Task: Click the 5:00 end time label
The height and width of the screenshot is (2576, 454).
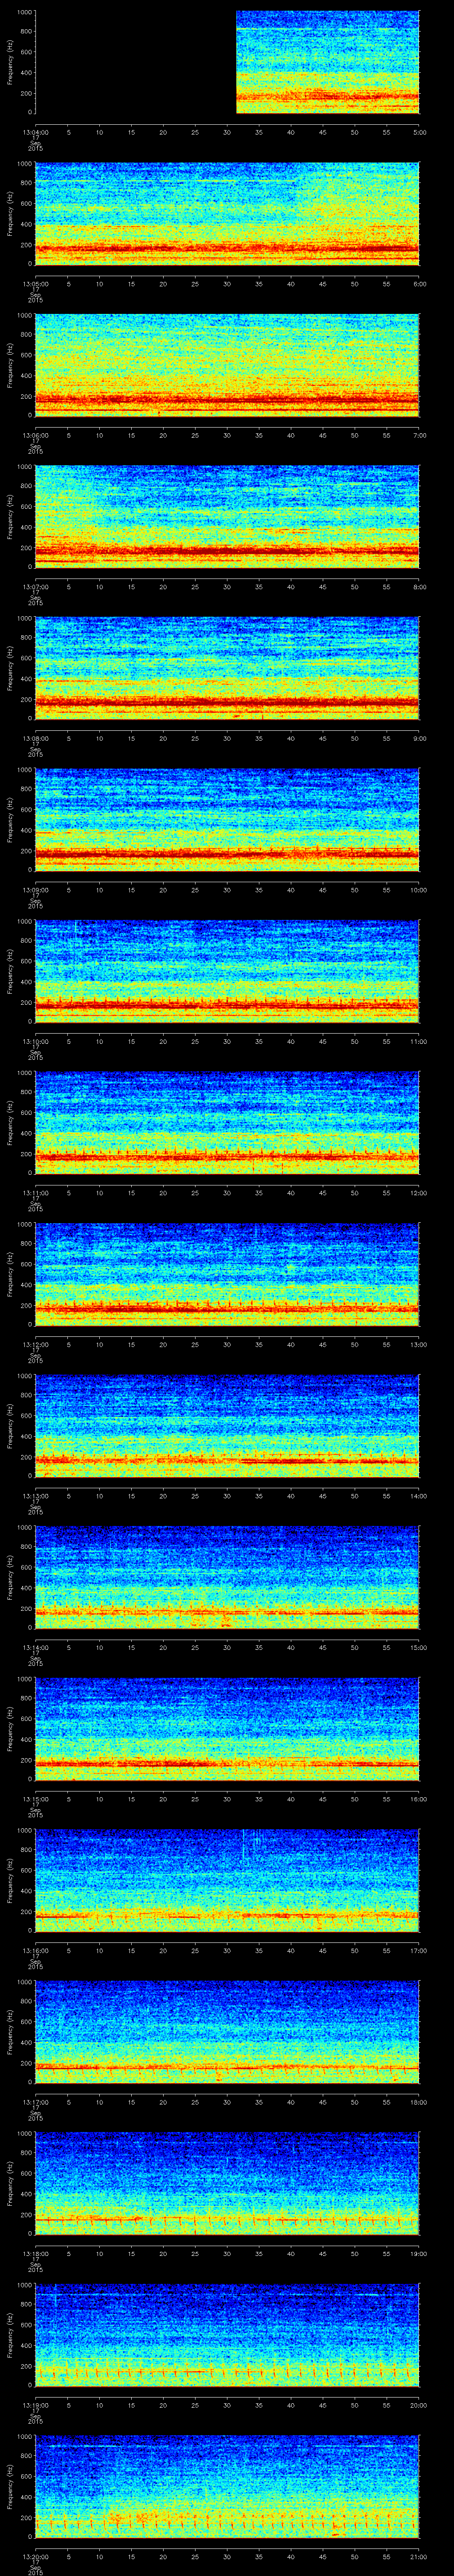Action: 419,132
